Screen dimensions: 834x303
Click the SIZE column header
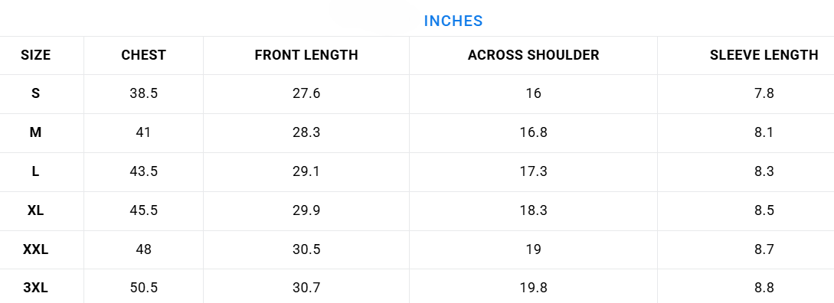(36, 55)
